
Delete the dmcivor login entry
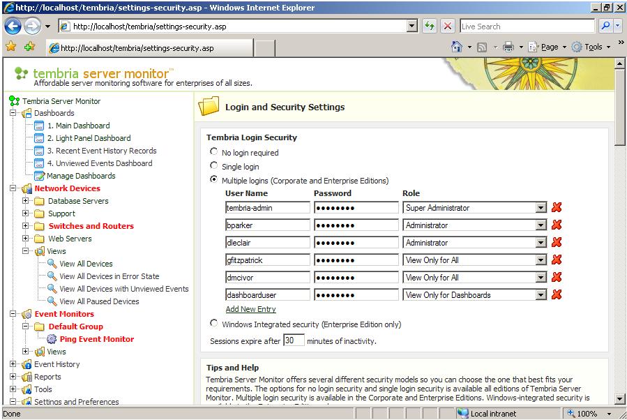click(x=557, y=277)
